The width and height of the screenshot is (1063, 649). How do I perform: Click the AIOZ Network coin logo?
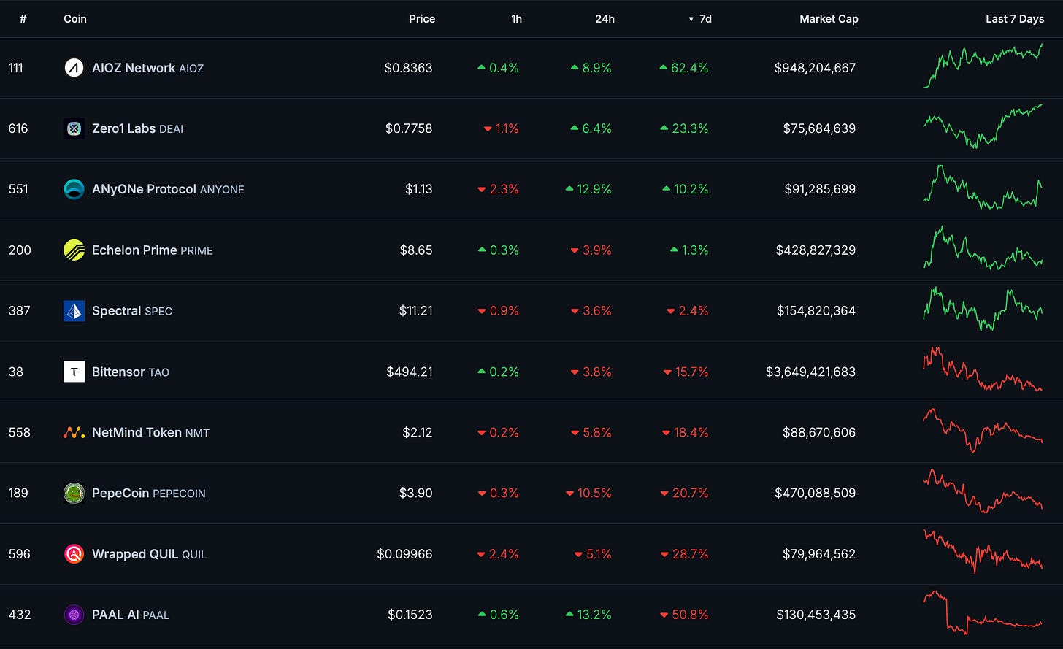point(74,68)
